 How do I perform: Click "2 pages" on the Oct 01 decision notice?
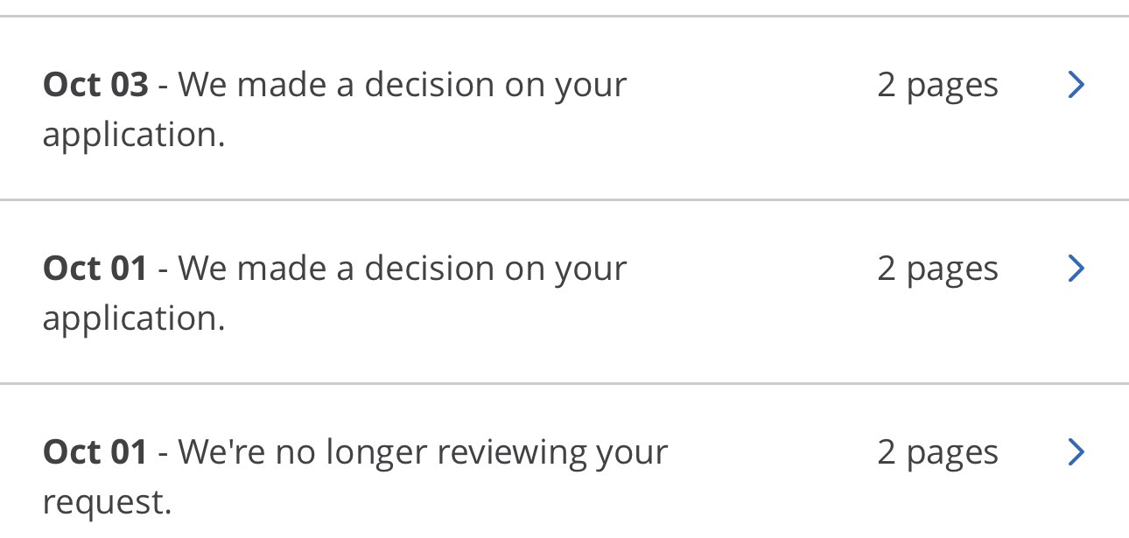coord(937,269)
